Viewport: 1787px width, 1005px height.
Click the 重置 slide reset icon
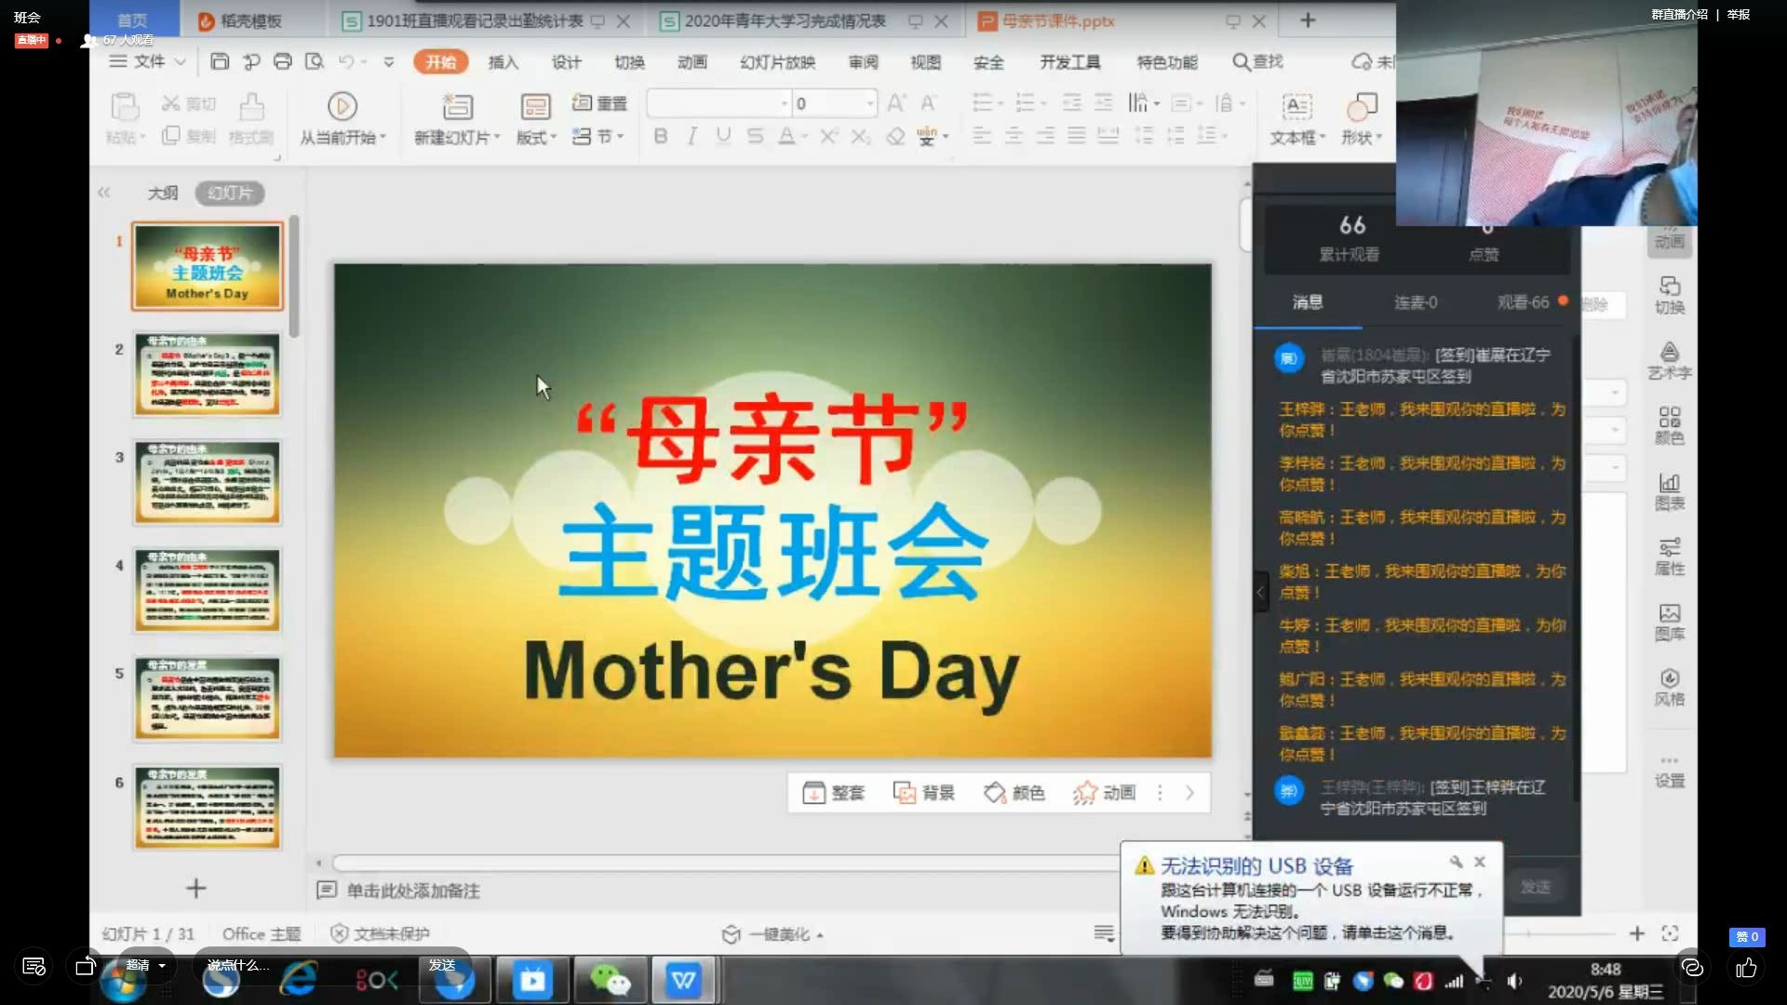click(x=597, y=103)
